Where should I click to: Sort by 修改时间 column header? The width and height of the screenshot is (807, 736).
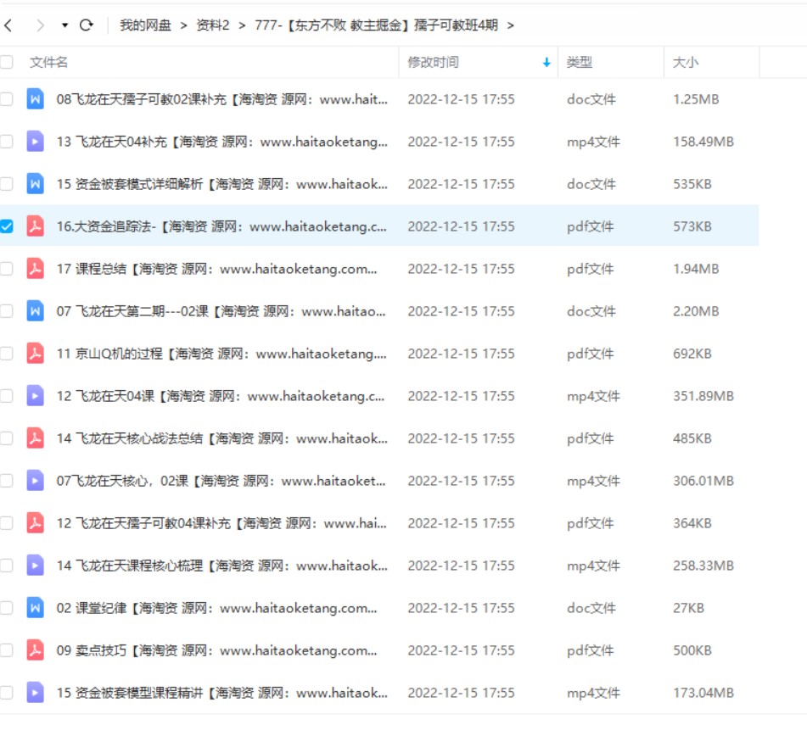(433, 62)
